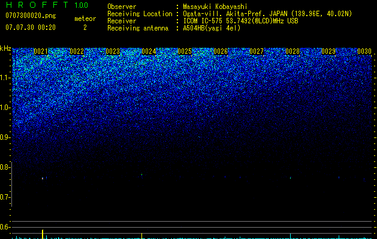Screen dimensions: 377x239
Task: Click the 0023 time marker
Action: 113,51
